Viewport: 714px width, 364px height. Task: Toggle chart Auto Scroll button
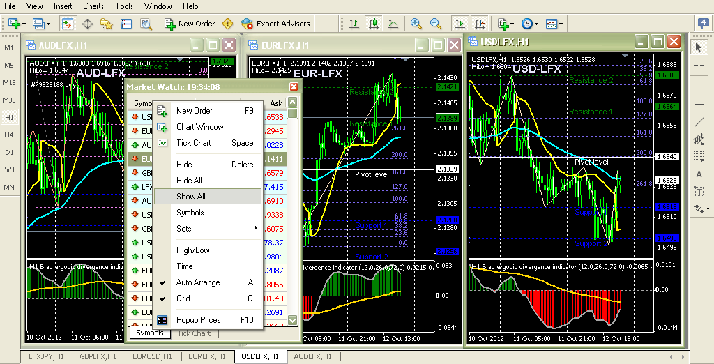[x=460, y=24]
